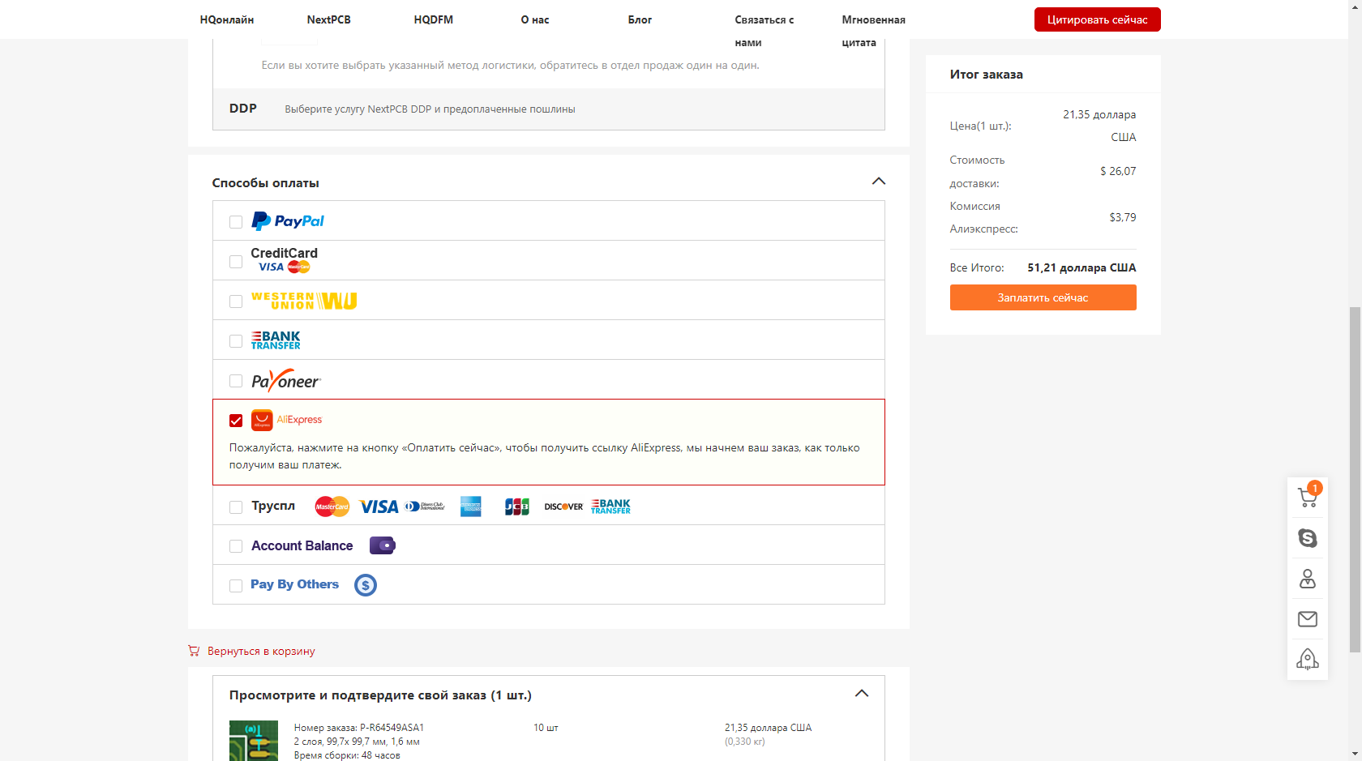Click the Diners Club logo
The width and height of the screenshot is (1362, 761).
pos(426,507)
